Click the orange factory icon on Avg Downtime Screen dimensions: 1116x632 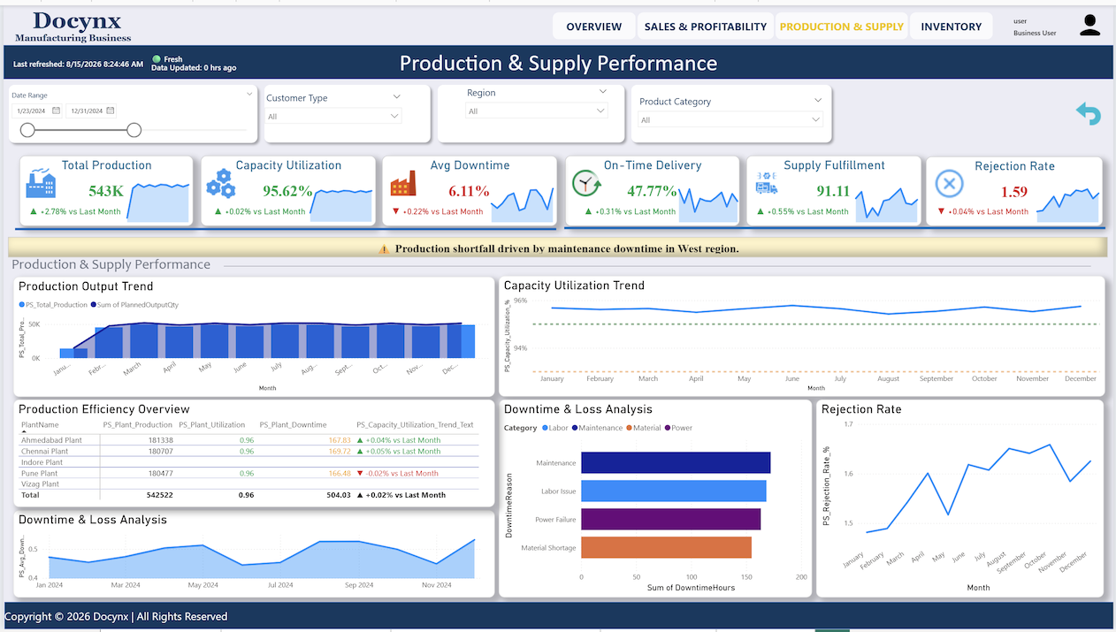coord(403,183)
